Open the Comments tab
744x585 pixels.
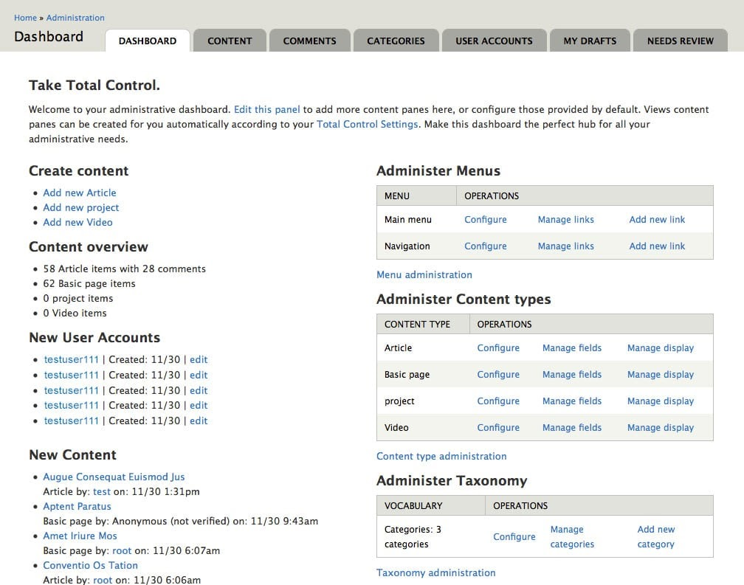(310, 41)
